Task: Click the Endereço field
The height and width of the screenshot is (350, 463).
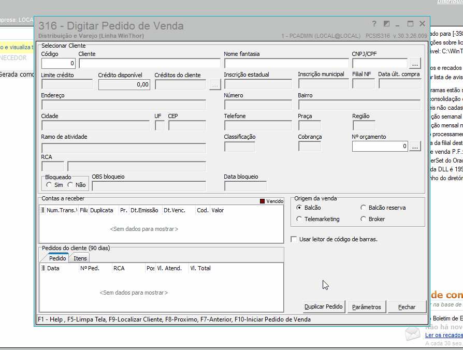Action: click(124, 105)
